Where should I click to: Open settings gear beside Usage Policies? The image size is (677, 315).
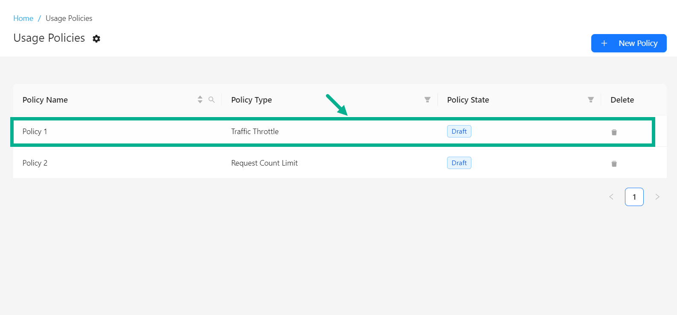coord(96,39)
